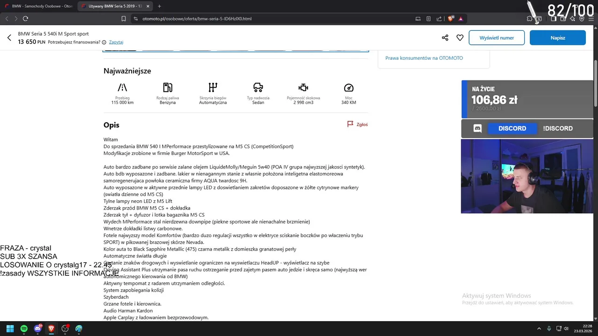The image size is (598, 336).
Task: Click the 13 650 PLN price
Action: click(32, 42)
